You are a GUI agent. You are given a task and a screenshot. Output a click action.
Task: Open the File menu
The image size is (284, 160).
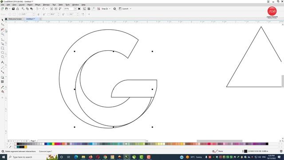3,5
